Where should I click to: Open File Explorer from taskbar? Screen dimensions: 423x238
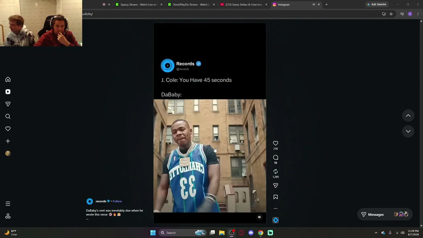222,233
